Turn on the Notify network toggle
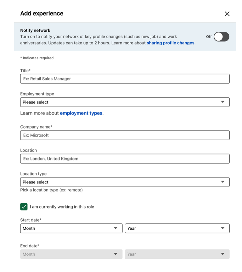Image resolution: width=242 pixels, height=272 pixels. point(221,37)
